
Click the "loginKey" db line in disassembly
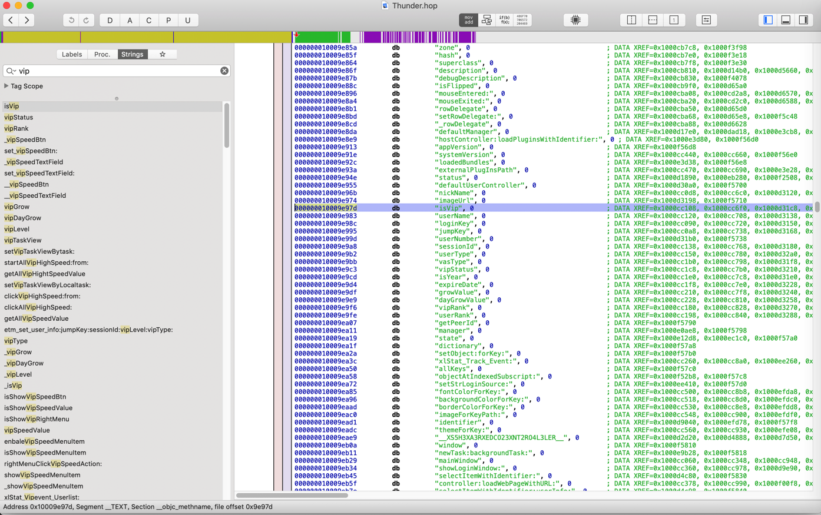coord(554,223)
